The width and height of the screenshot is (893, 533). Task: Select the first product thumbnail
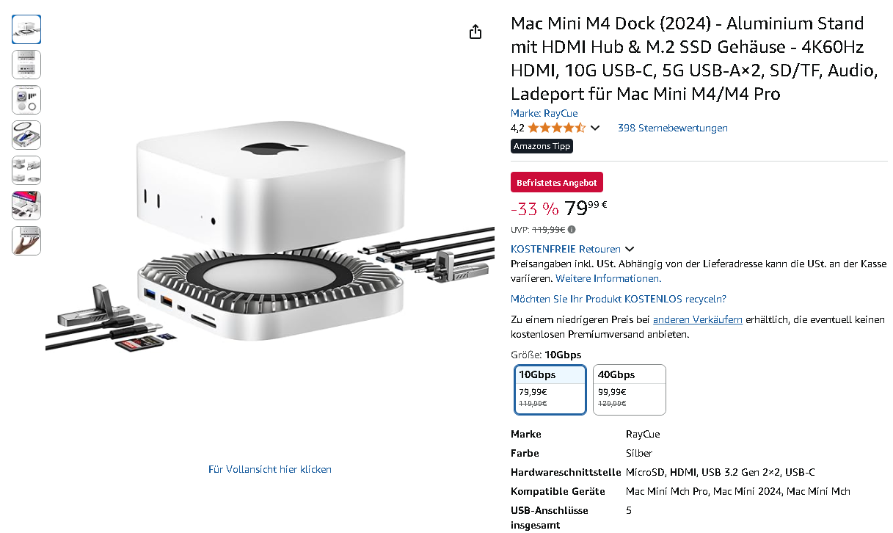pyautogui.click(x=26, y=29)
